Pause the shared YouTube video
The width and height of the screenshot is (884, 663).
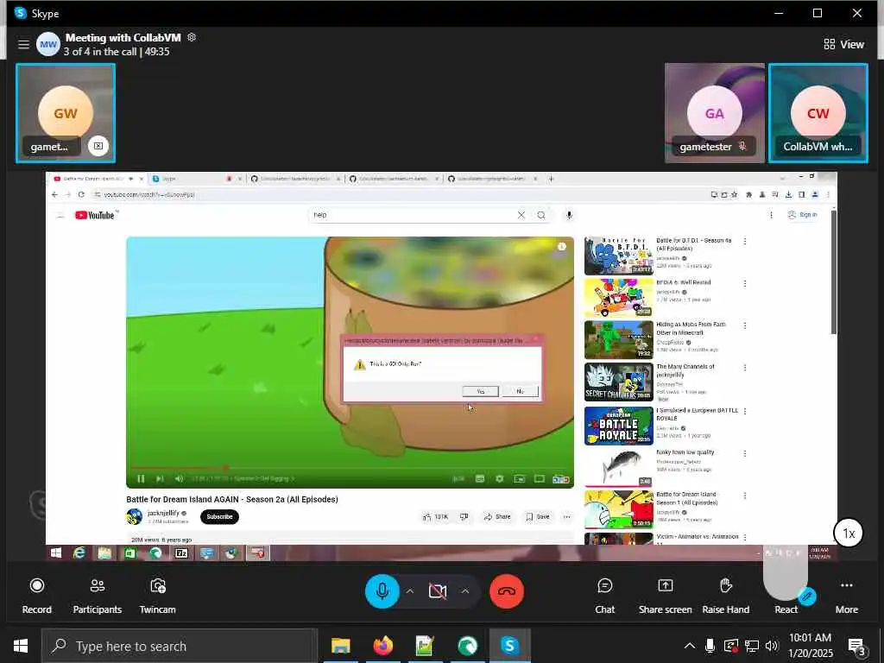141,478
